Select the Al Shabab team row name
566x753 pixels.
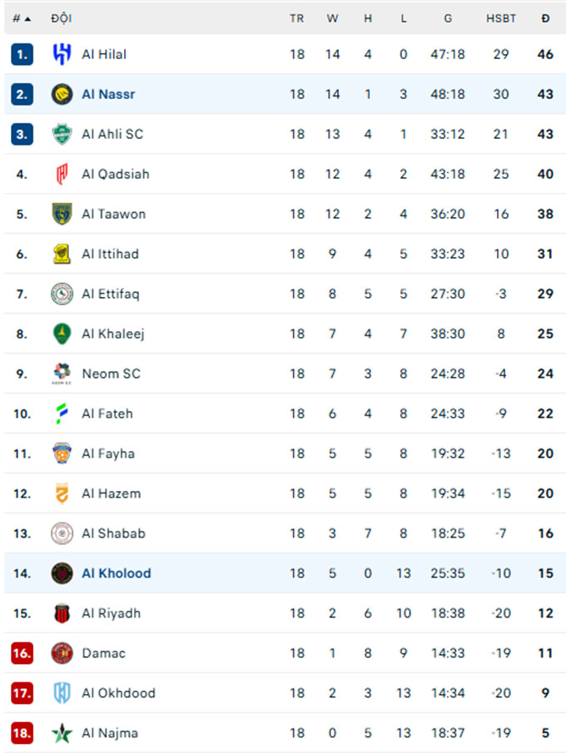pos(113,533)
